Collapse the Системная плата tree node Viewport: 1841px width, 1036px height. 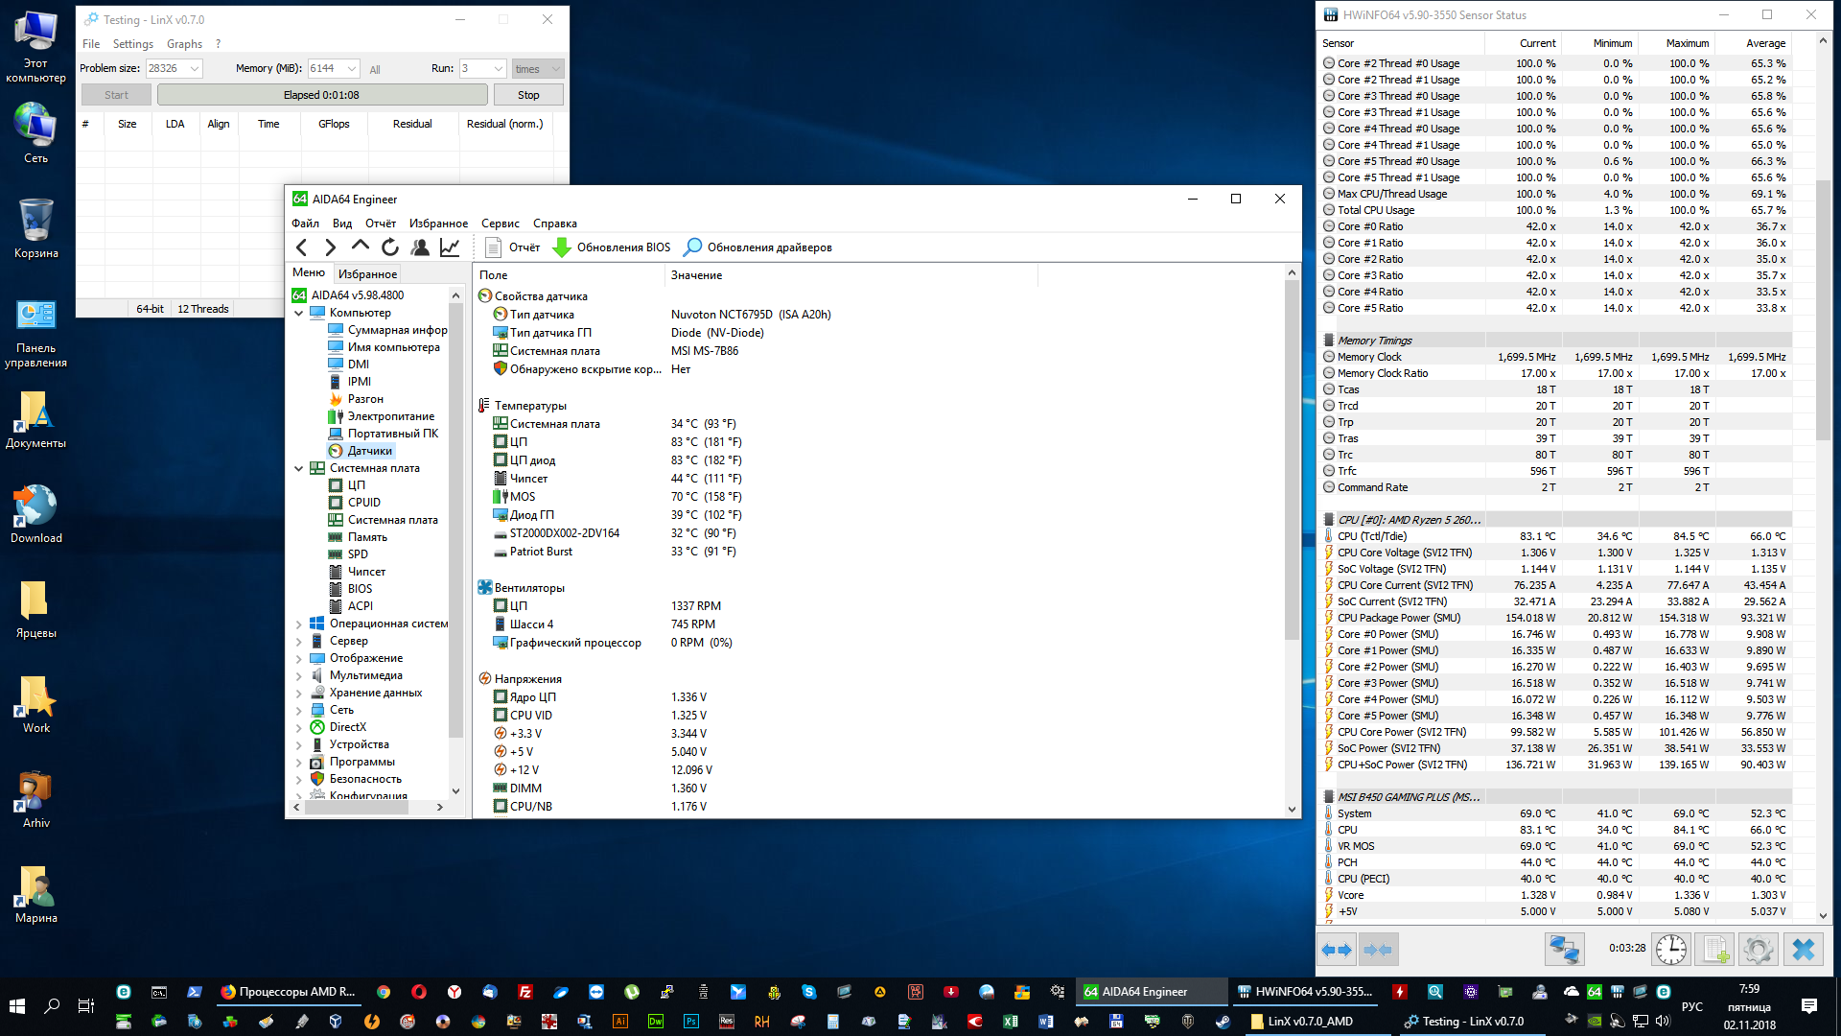point(298,469)
